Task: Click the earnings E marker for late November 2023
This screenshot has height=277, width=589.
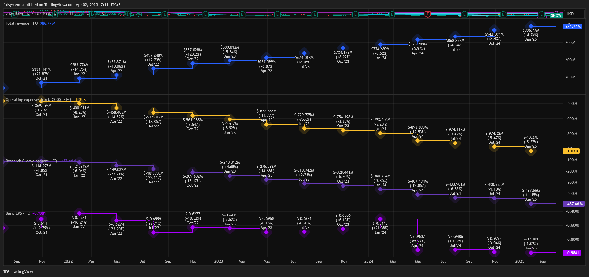Action: pos(355,14)
